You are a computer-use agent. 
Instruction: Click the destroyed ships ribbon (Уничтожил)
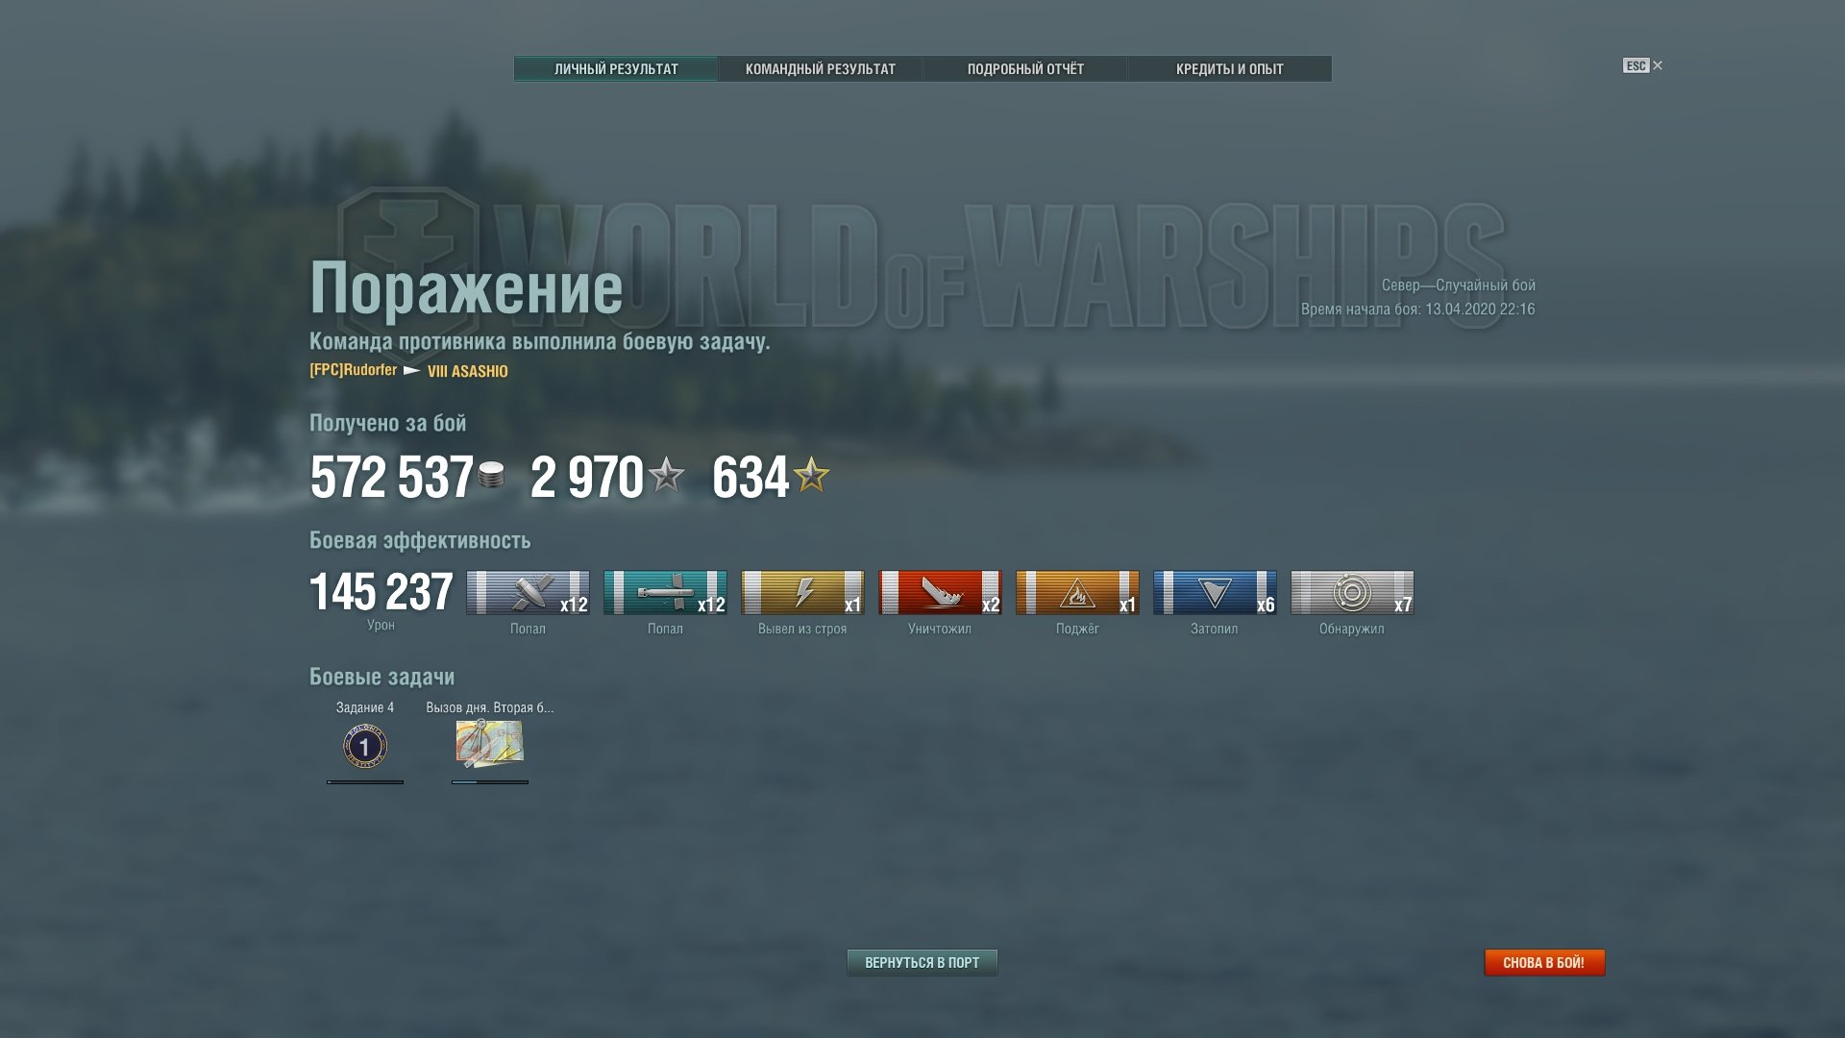[940, 592]
